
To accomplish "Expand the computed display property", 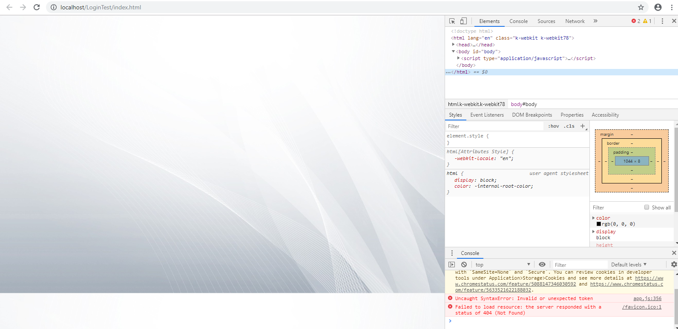I will 594,232.
